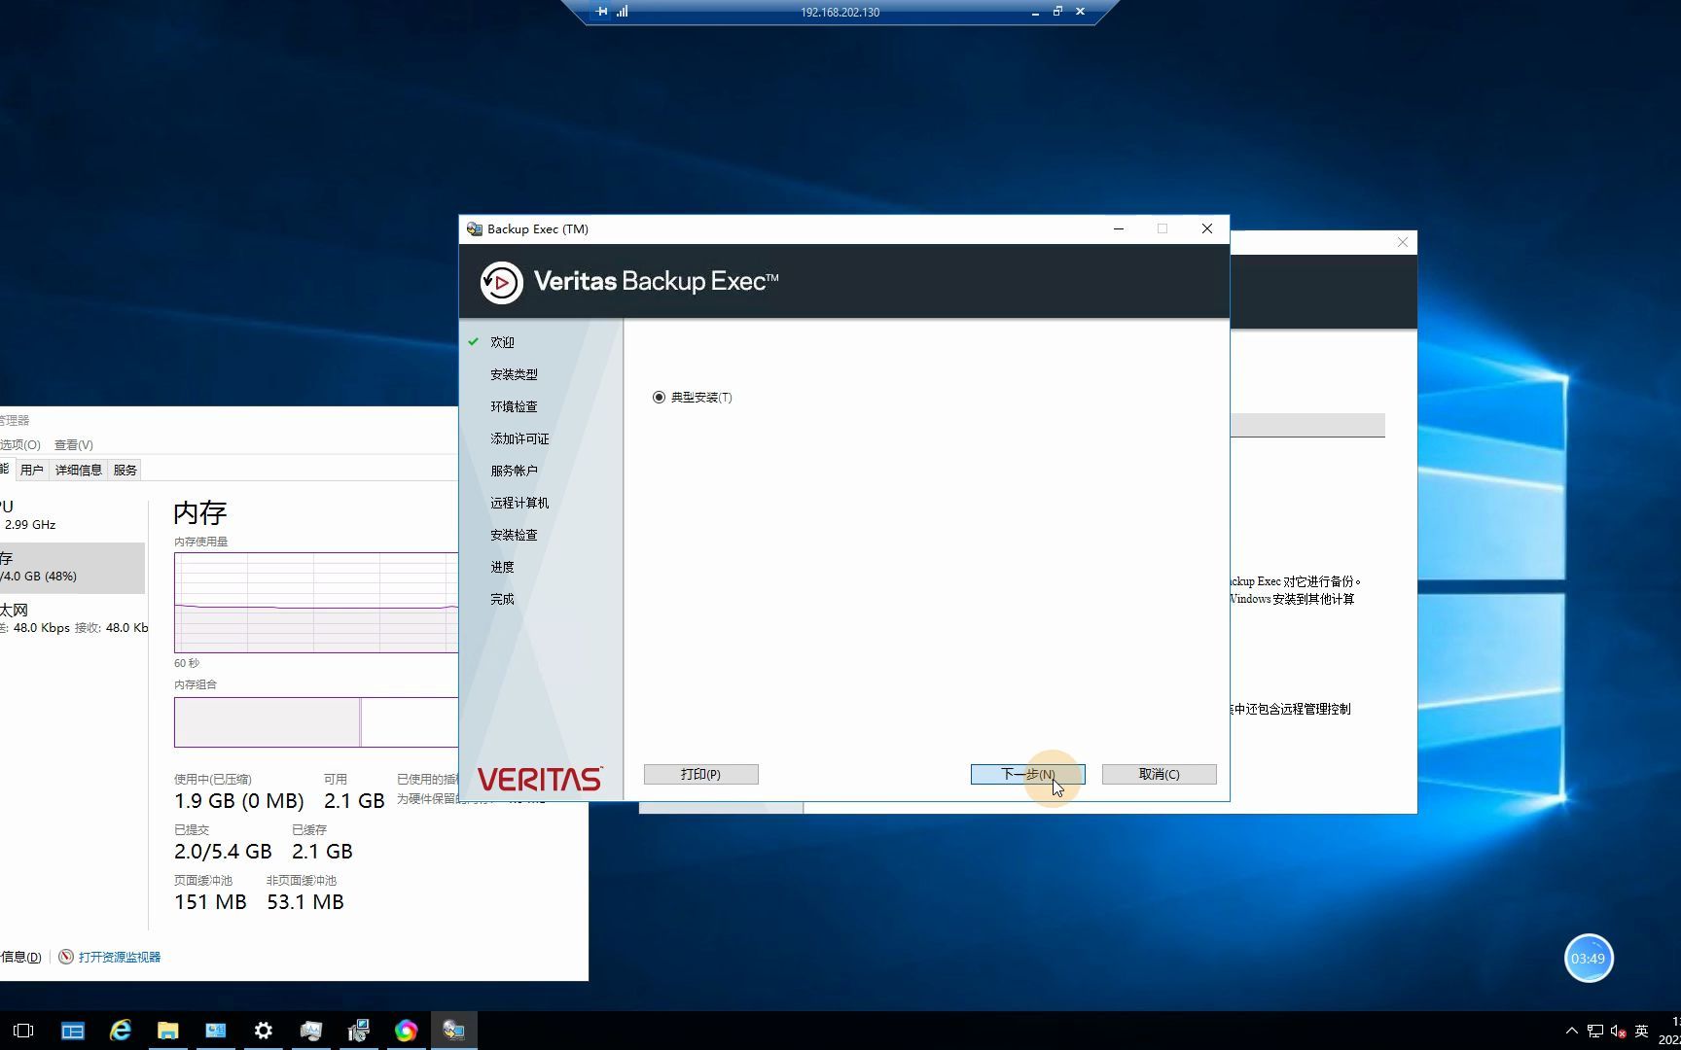Launch the Backup Exec installer from the taskbar
This screenshot has width=1681, height=1050.
pos(453,1030)
